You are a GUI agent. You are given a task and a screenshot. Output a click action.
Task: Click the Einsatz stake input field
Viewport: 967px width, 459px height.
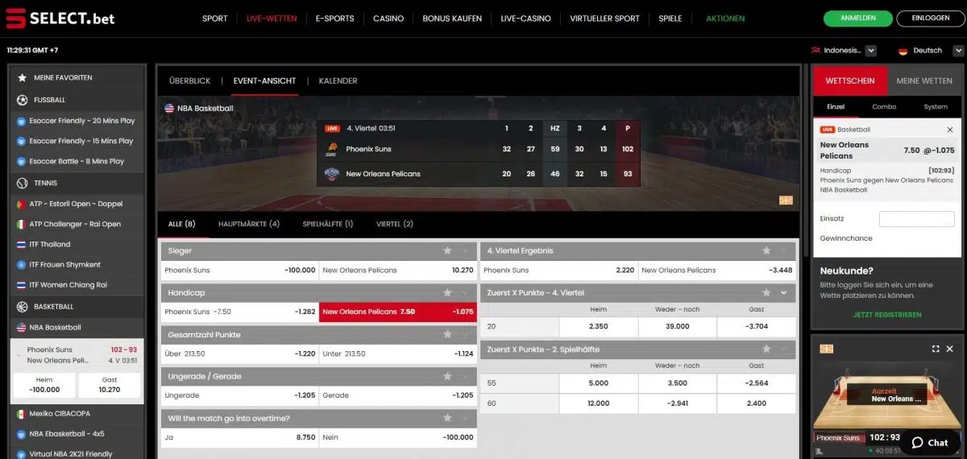click(916, 219)
